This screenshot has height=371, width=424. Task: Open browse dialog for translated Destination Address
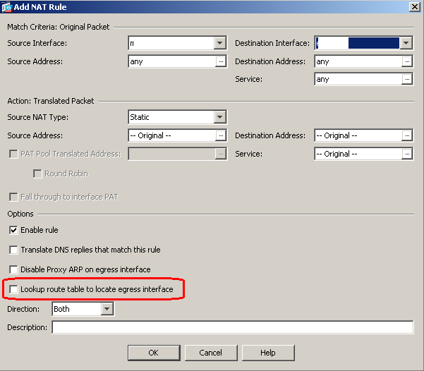(407, 135)
